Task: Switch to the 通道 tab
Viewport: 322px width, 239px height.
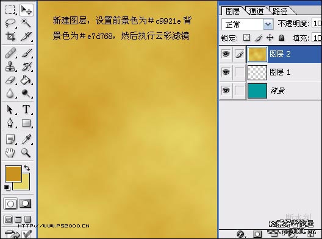Action: click(x=256, y=11)
